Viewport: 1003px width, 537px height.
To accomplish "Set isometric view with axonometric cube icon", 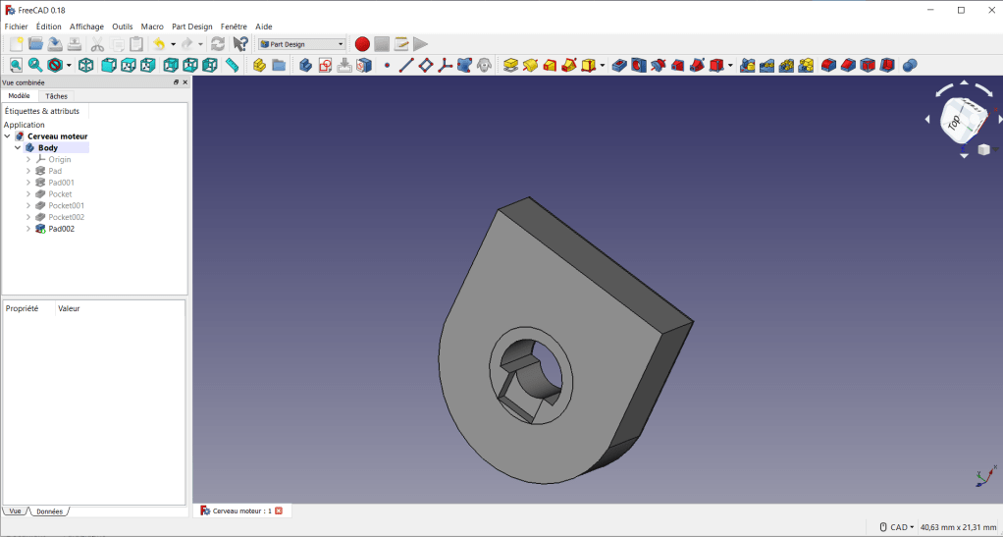I will (x=86, y=65).
